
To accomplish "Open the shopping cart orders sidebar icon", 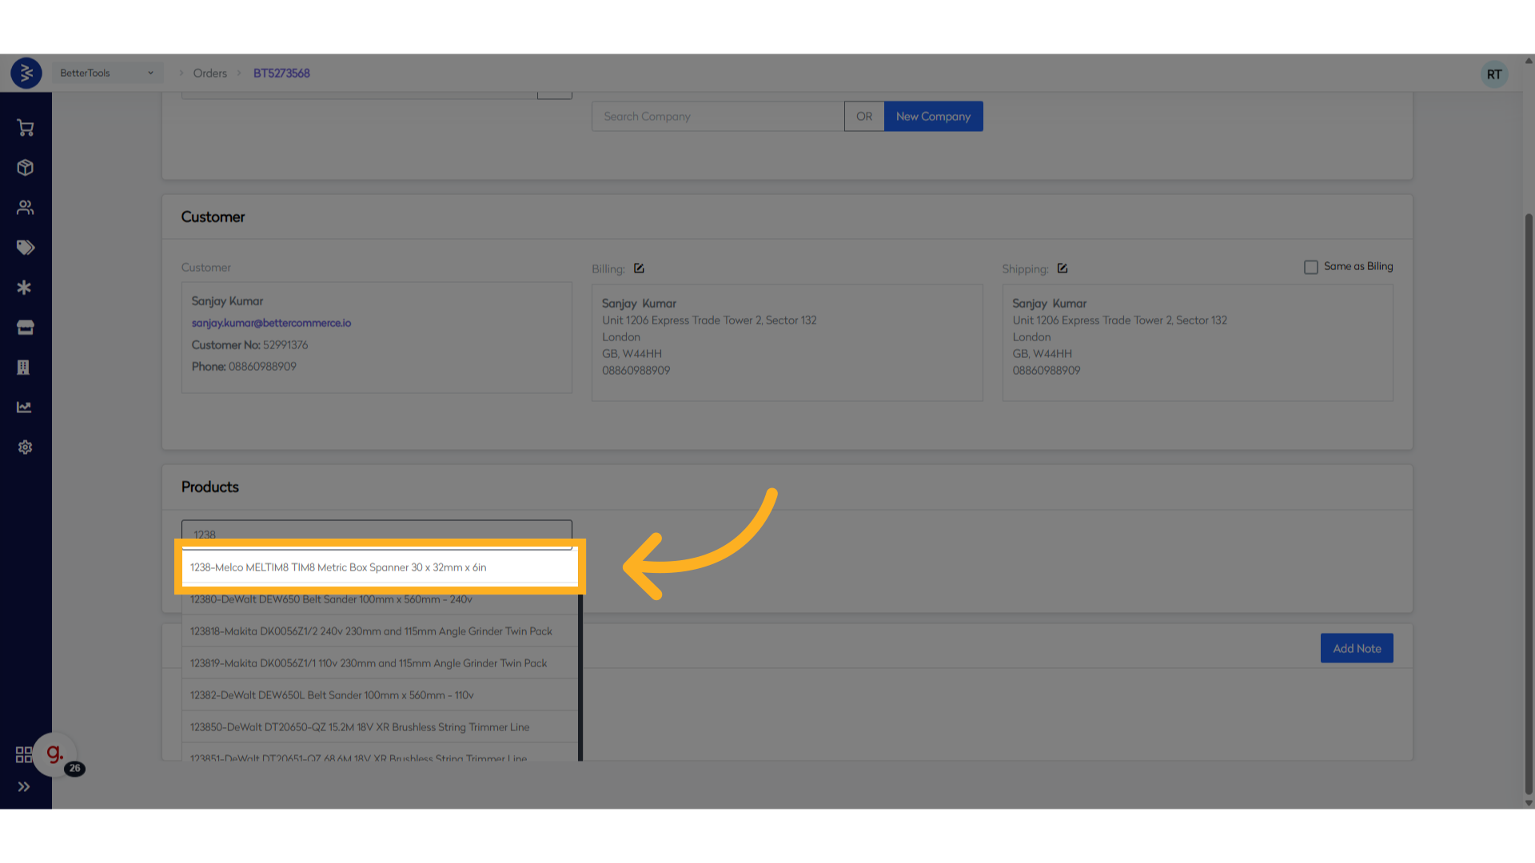I will 26,128.
